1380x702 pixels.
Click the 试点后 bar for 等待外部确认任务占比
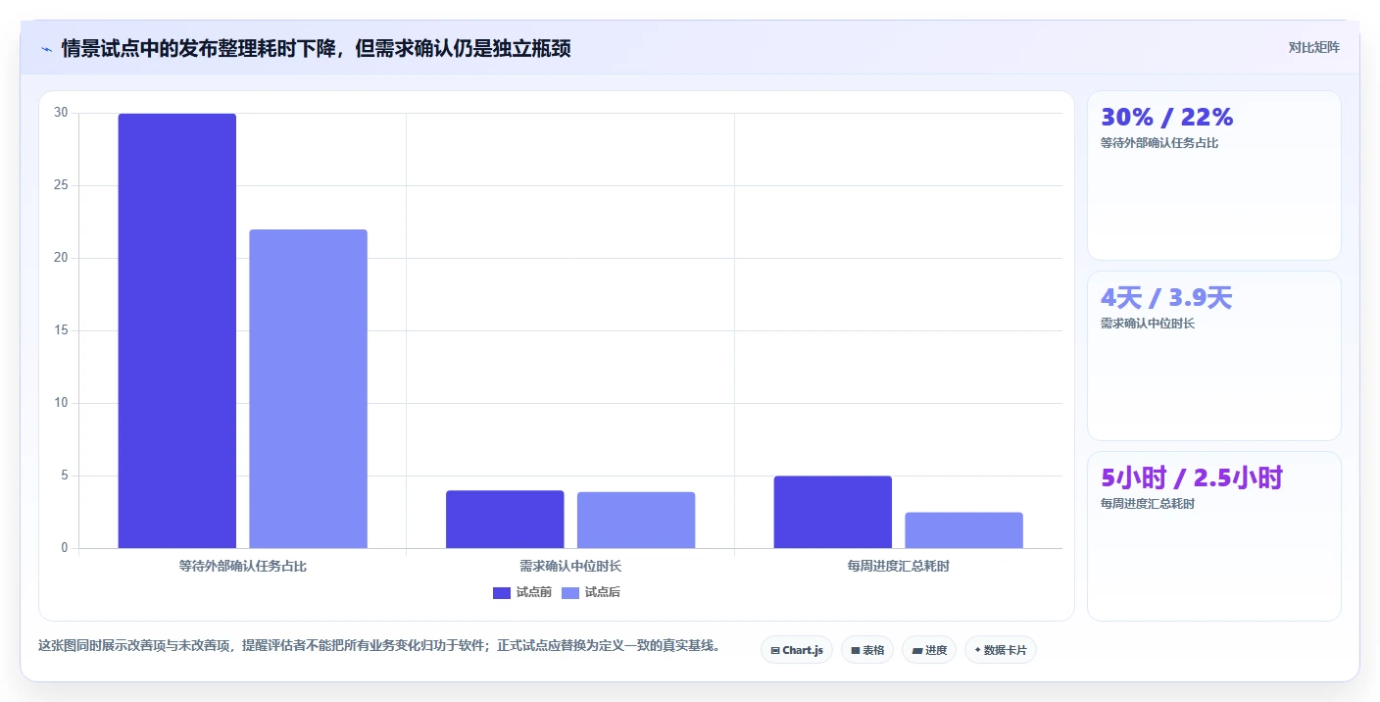click(308, 389)
